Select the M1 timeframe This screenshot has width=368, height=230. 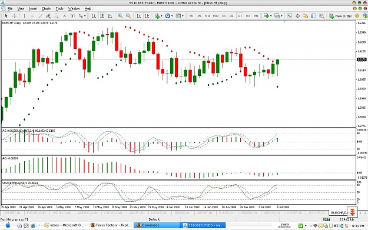click(191, 16)
